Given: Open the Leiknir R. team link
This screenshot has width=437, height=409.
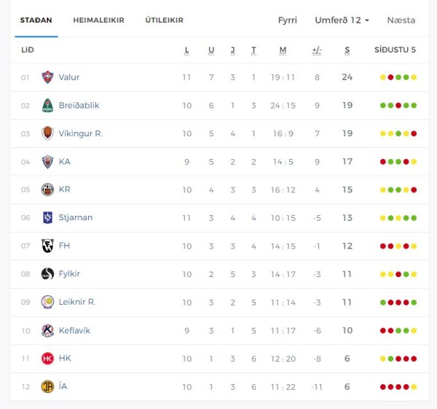Looking at the screenshot, I should [x=77, y=302].
